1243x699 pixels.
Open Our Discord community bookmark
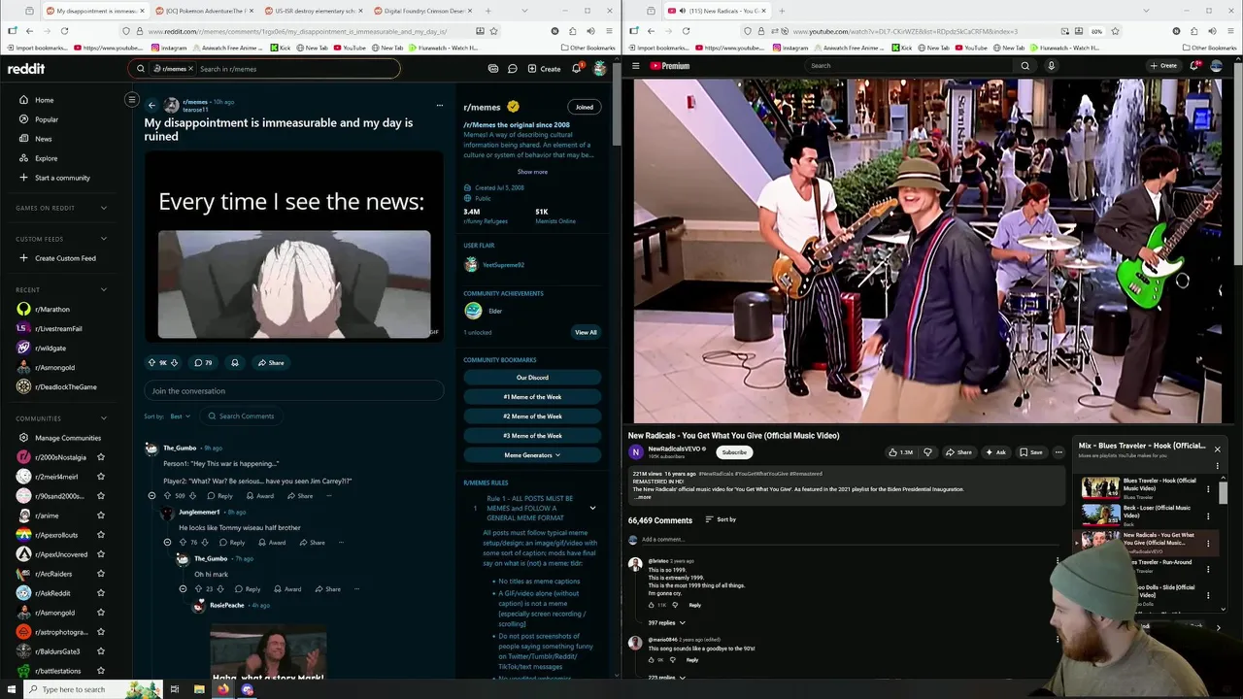click(532, 378)
